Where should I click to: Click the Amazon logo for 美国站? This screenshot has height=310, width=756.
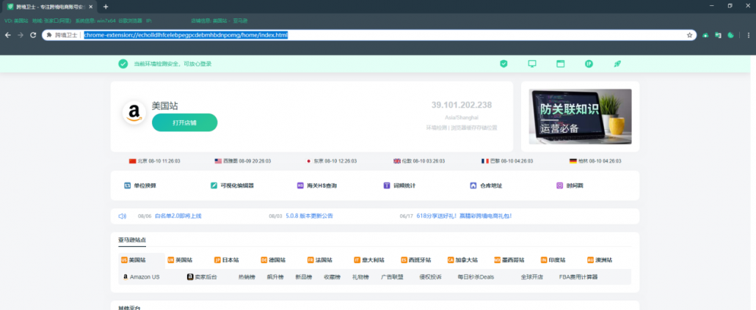point(134,113)
